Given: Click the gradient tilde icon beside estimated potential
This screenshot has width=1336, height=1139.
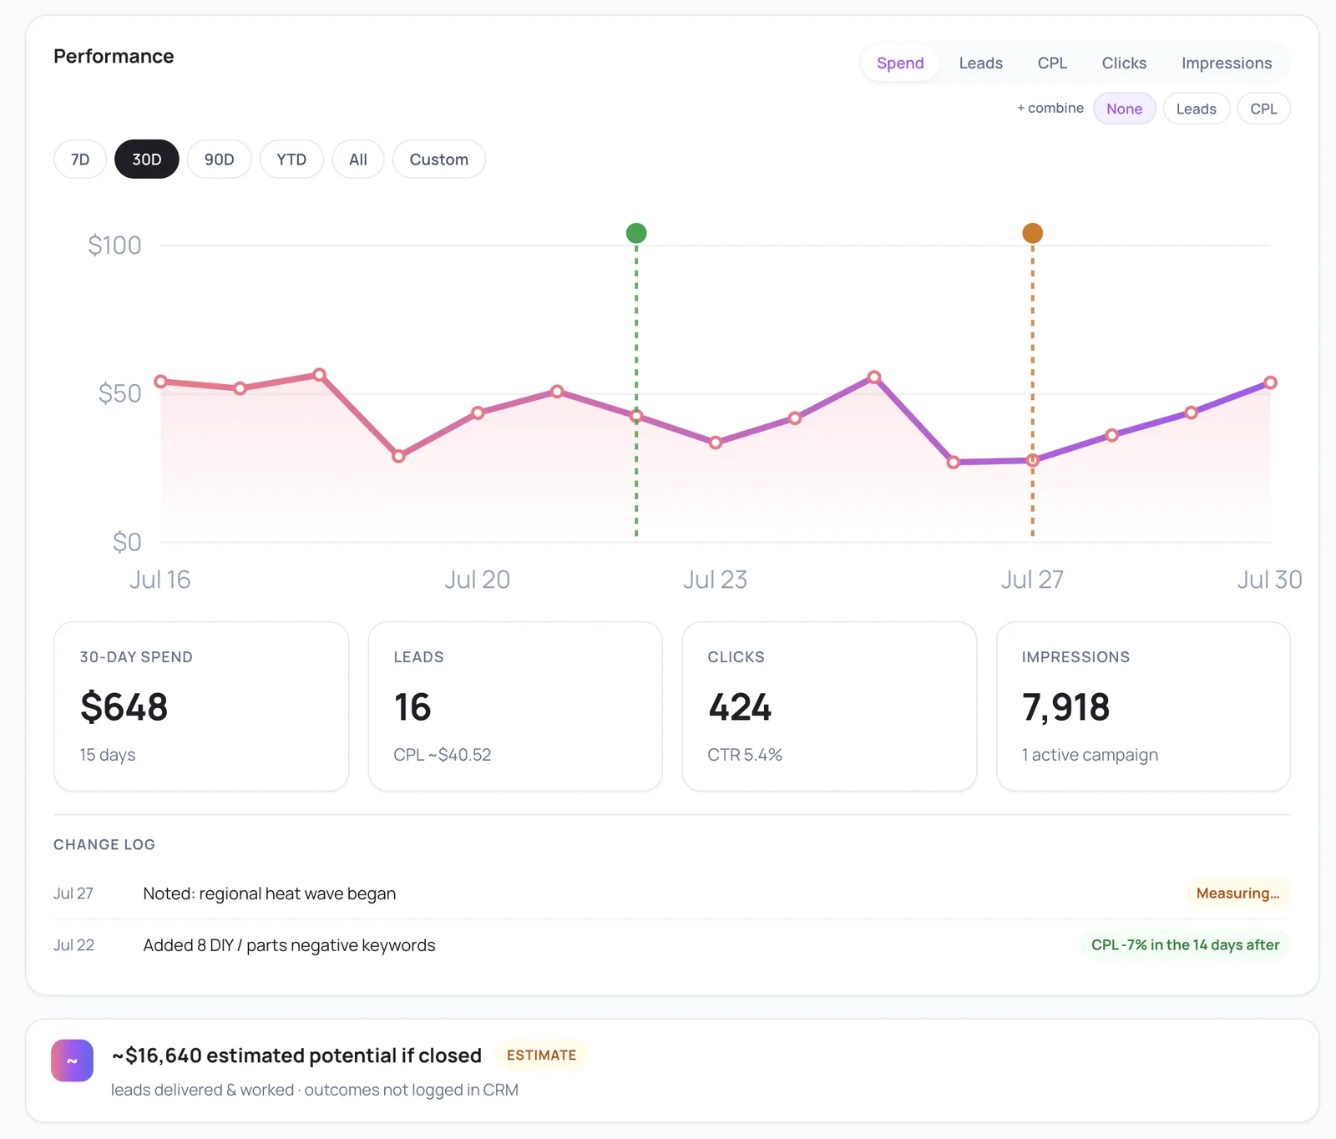Looking at the screenshot, I should pyautogui.click(x=72, y=1061).
